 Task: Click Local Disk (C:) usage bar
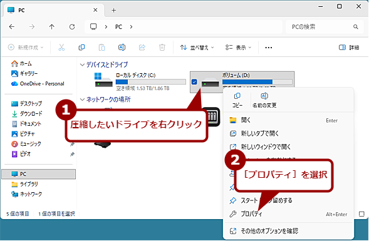click(150, 82)
